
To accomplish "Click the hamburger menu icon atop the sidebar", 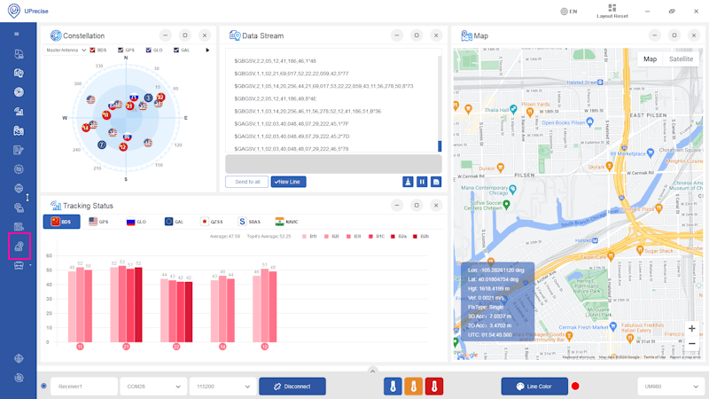I will pos(17,34).
